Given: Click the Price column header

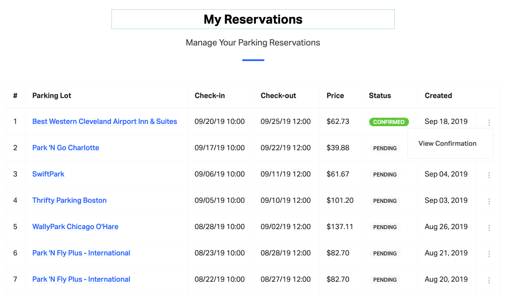Looking at the screenshot, I should click(335, 95).
